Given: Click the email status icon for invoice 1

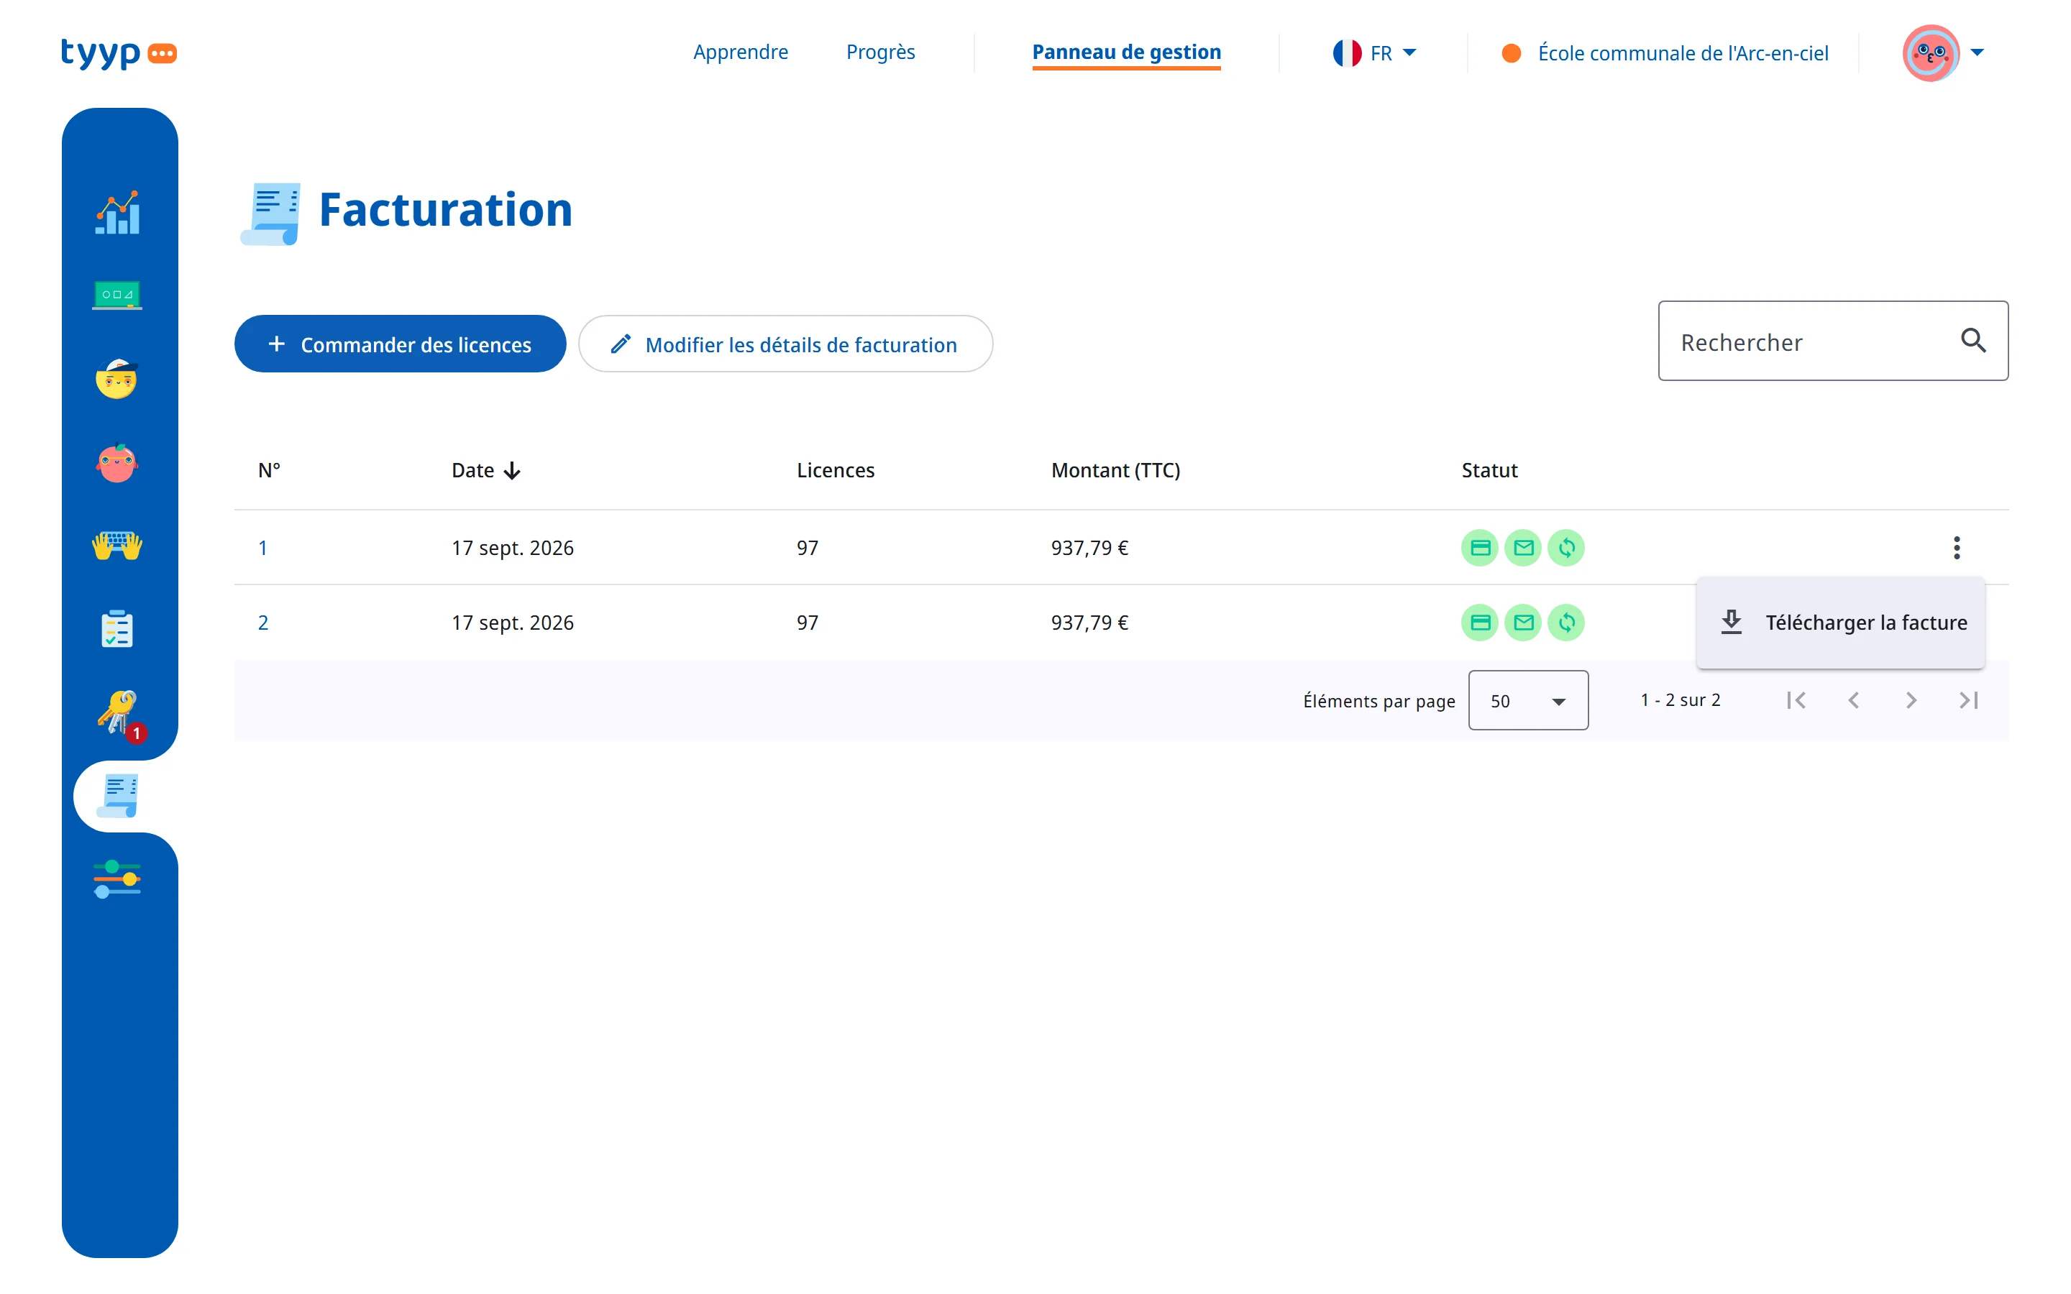Looking at the screenshot, I should pos(1523,548).
